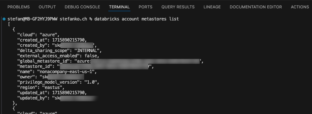Click the created_at value 1715890215790
The image size is (312, 114).
pos(68,40)
